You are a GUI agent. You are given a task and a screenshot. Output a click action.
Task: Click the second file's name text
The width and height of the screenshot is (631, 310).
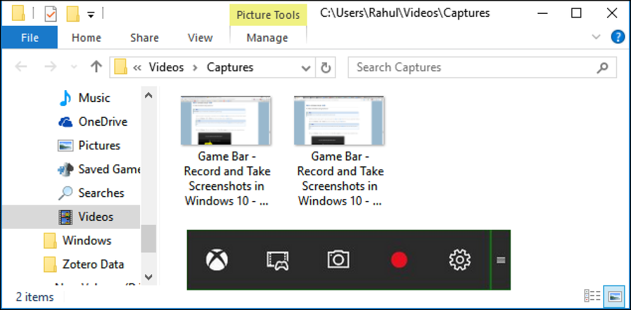340,179
